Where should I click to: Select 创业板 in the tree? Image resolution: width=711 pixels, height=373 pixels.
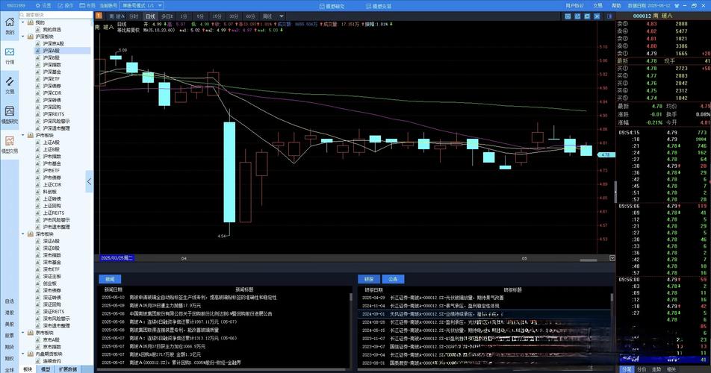click(x=49, y=283)
